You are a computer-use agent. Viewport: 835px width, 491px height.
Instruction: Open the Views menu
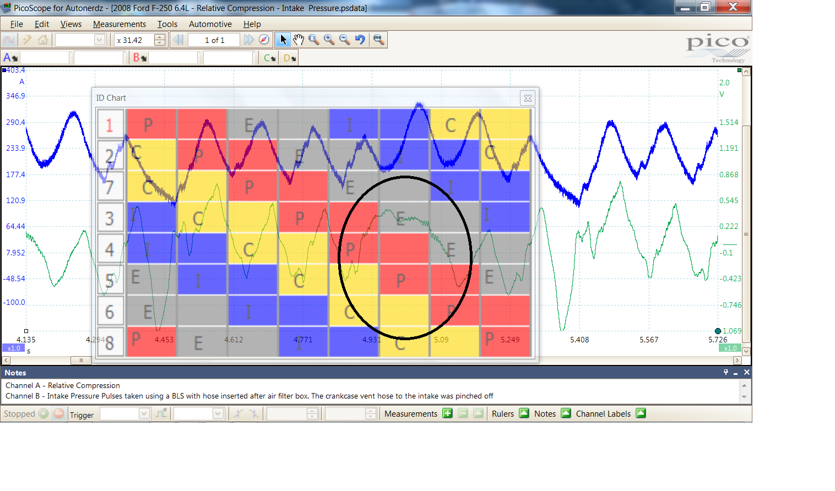(x=71, y=24)
